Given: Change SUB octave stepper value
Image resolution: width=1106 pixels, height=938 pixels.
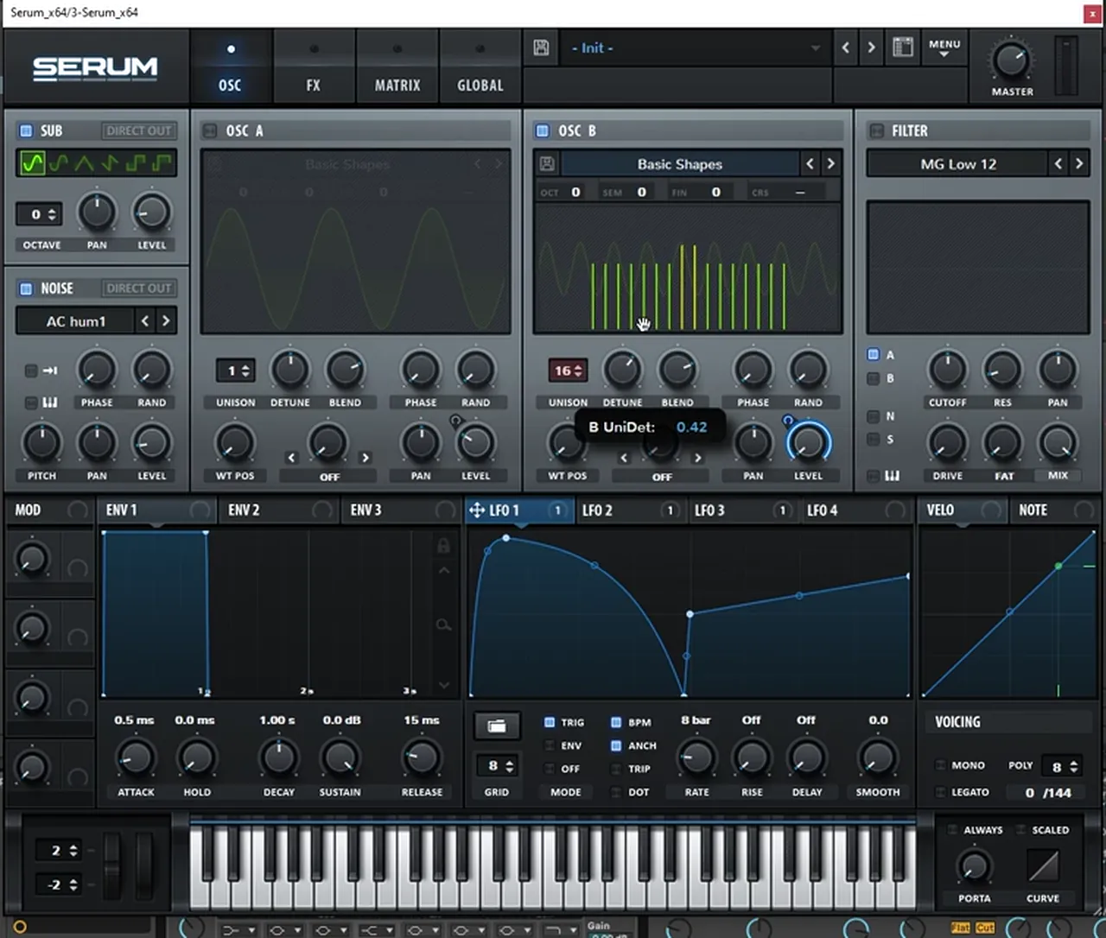Looking at the screenshot, I should [40, 214].
